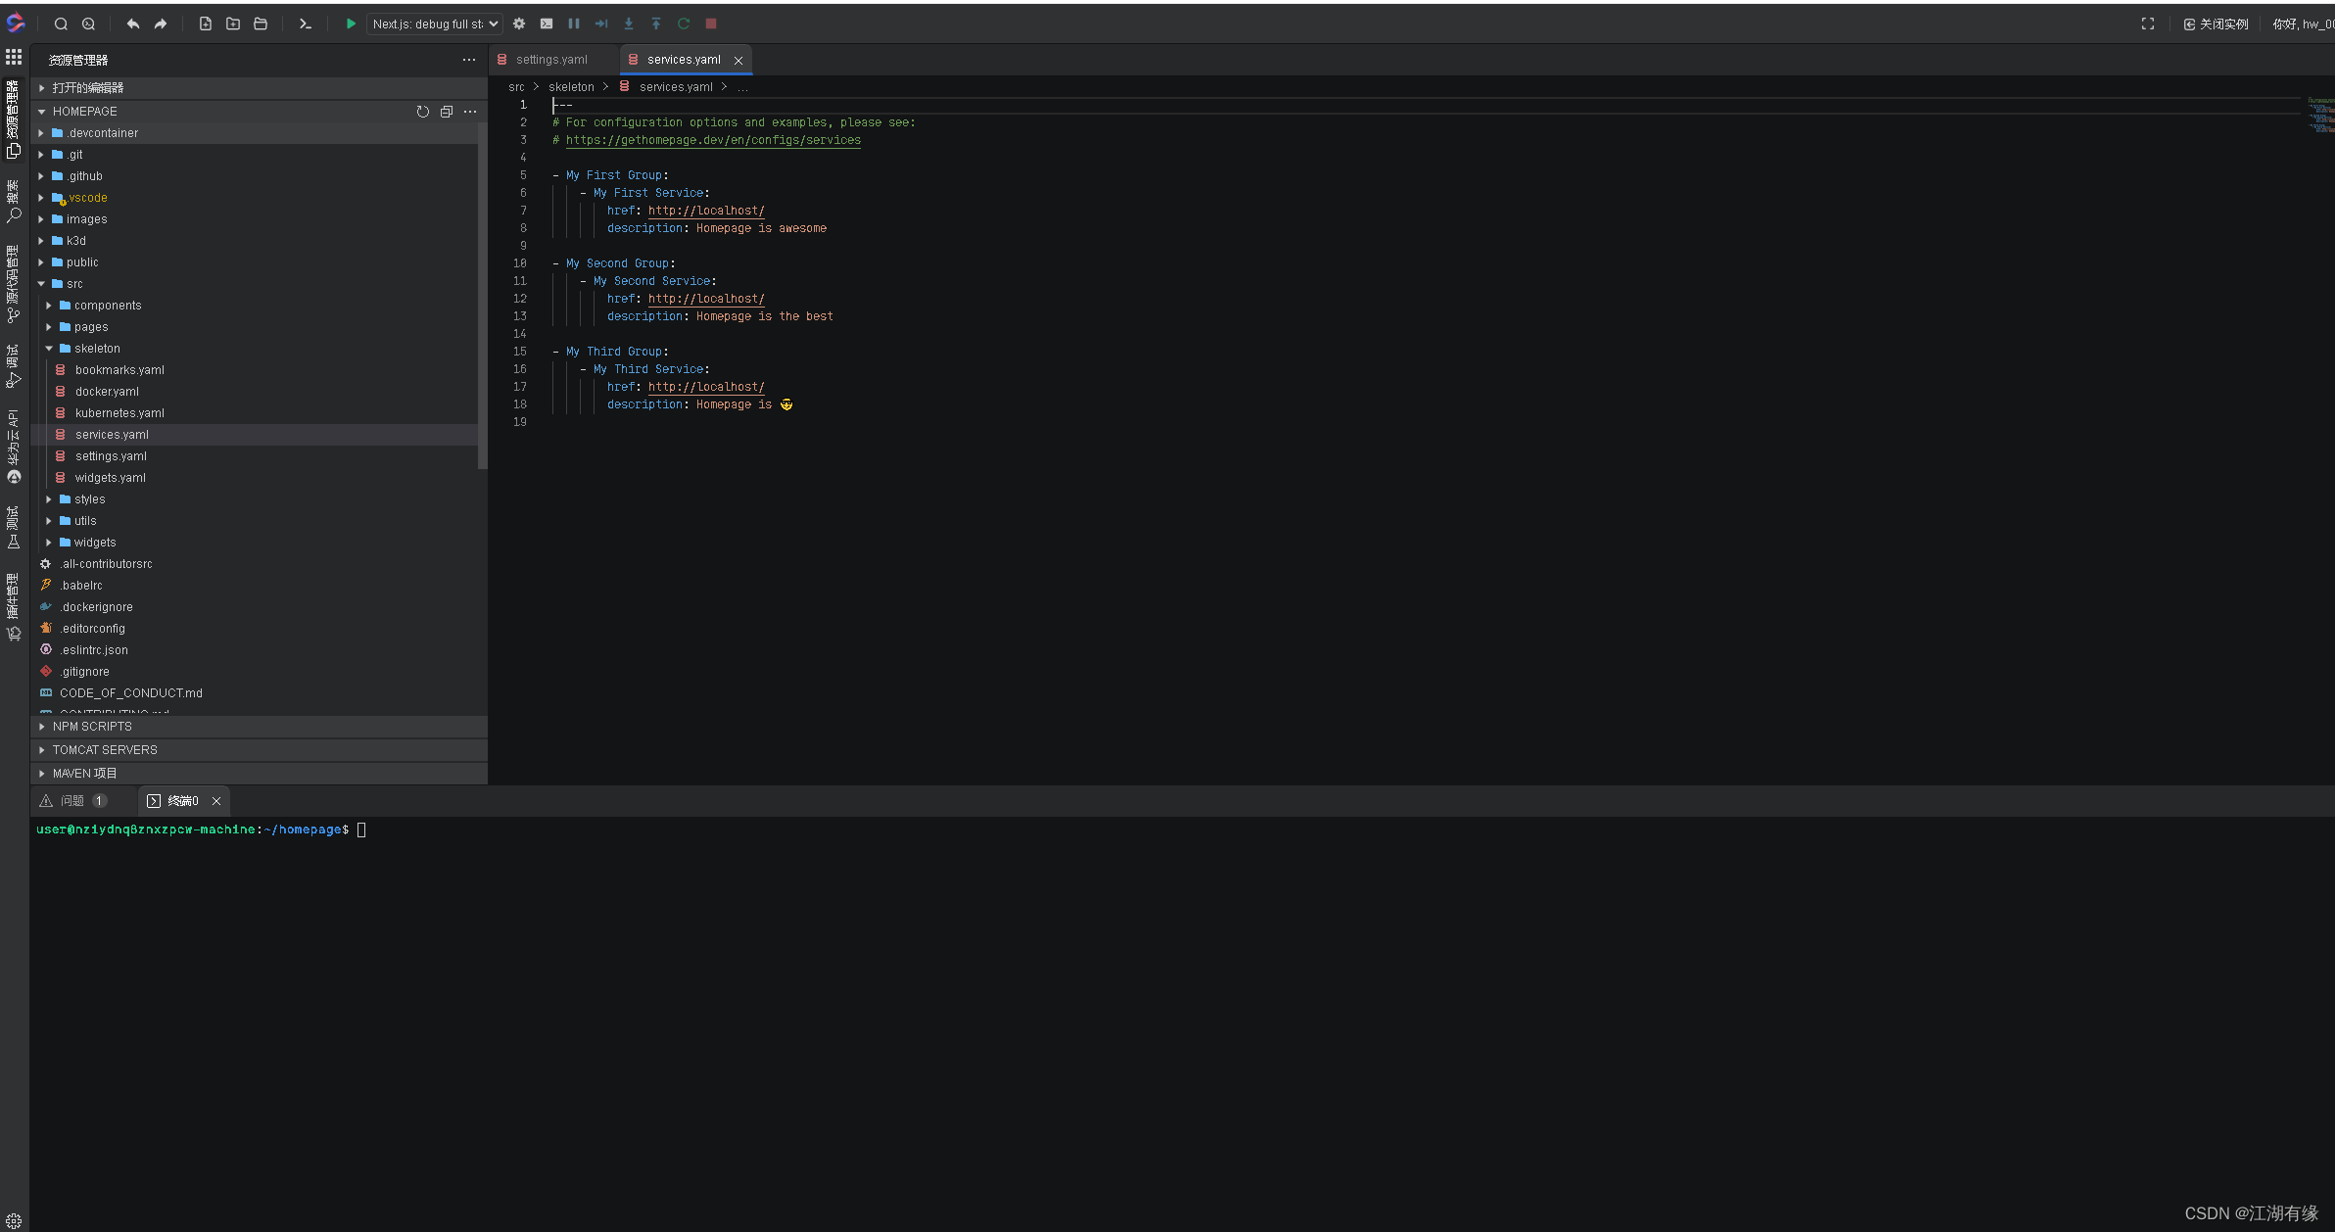The height and width of the screenshot is (1232, 2335).
Task: Click the green start debugging play button
Action: coord(351,24)
